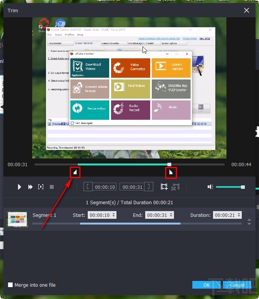Adjust the Start time stepper arrows

coord(114,215)
